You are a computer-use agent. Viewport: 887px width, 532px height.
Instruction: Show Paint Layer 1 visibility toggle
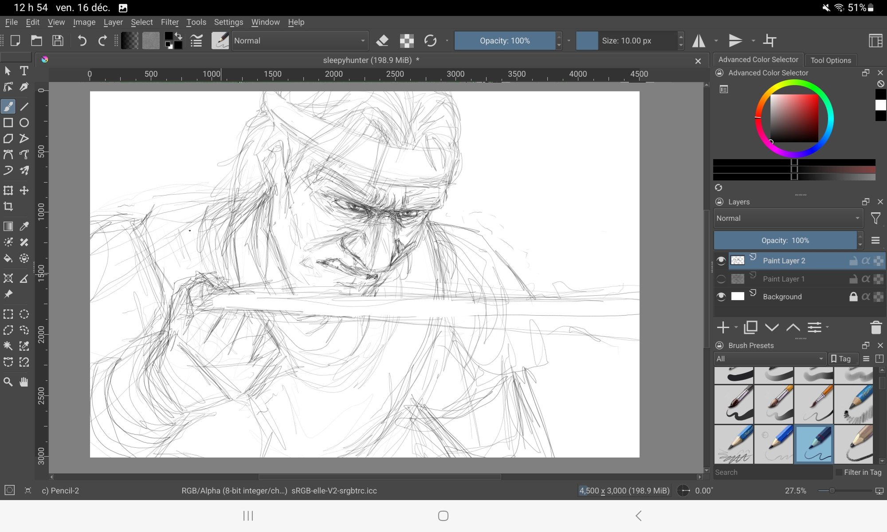click(x=721, y=279)
